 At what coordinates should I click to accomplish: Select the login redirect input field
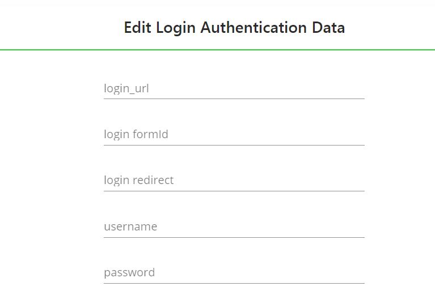[x=234, y=181]
